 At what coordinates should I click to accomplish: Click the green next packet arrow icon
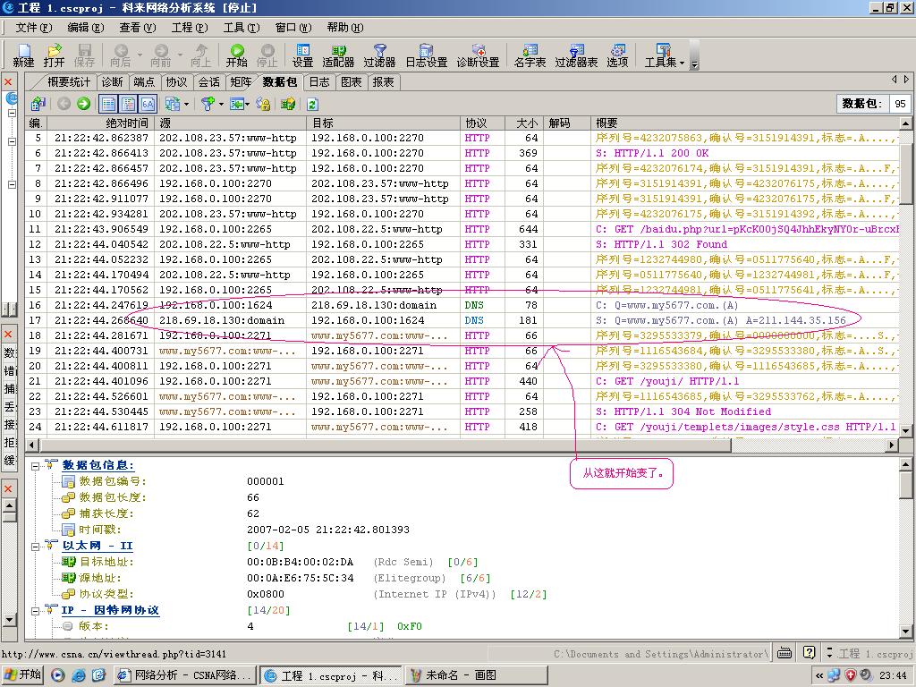pyautogui.click(x=83, y=104)
